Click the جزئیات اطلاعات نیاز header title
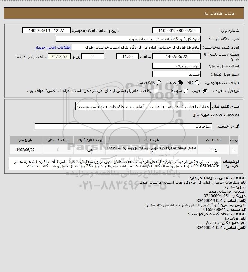Screen dimensions: 248x272 [220, 14]
